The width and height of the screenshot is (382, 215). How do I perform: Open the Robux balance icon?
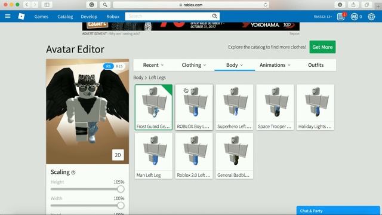tap(354, 17)
